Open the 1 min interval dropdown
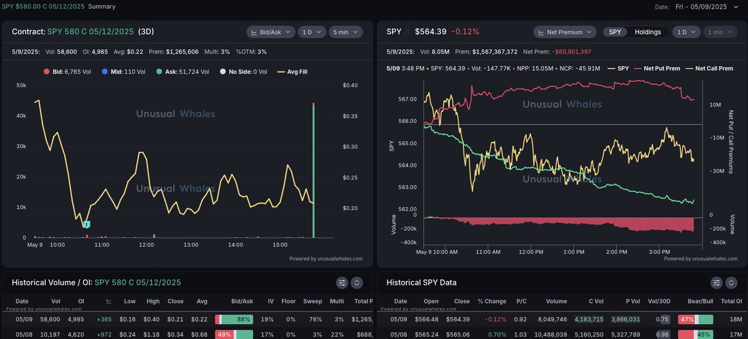The width and height of the screenshot is (748, 339). tap(721, 32)
